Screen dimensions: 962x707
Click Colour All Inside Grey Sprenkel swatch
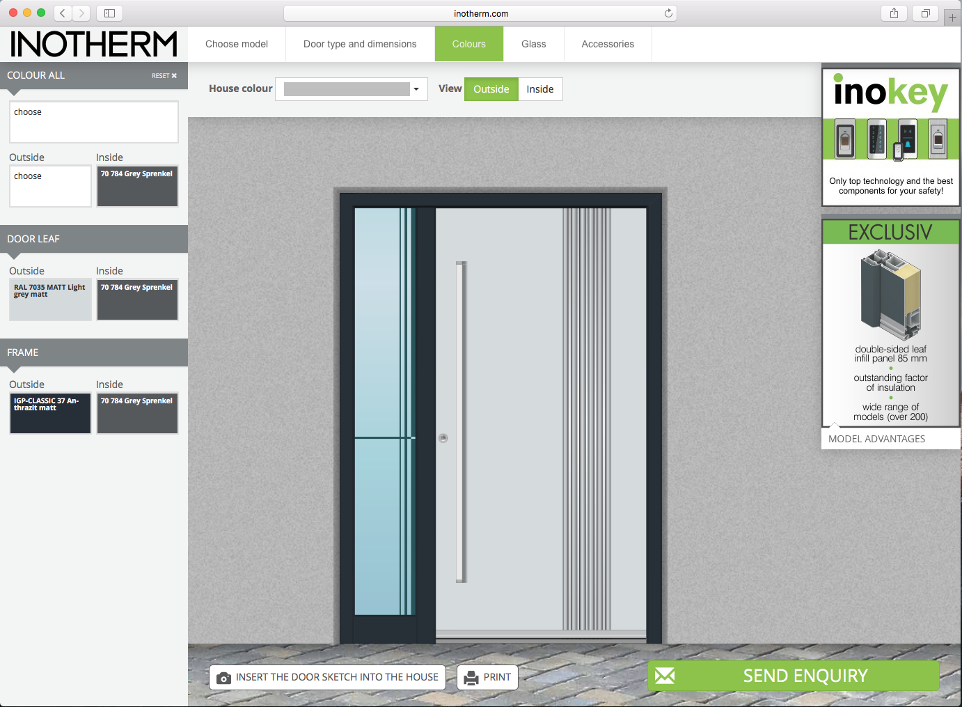(x=138, y=186)
